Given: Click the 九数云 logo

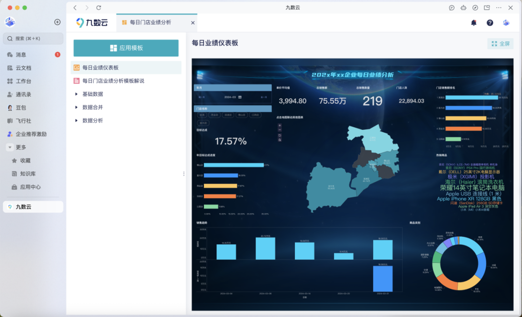Looking at the screenshot, I should [x=92, y=23].
